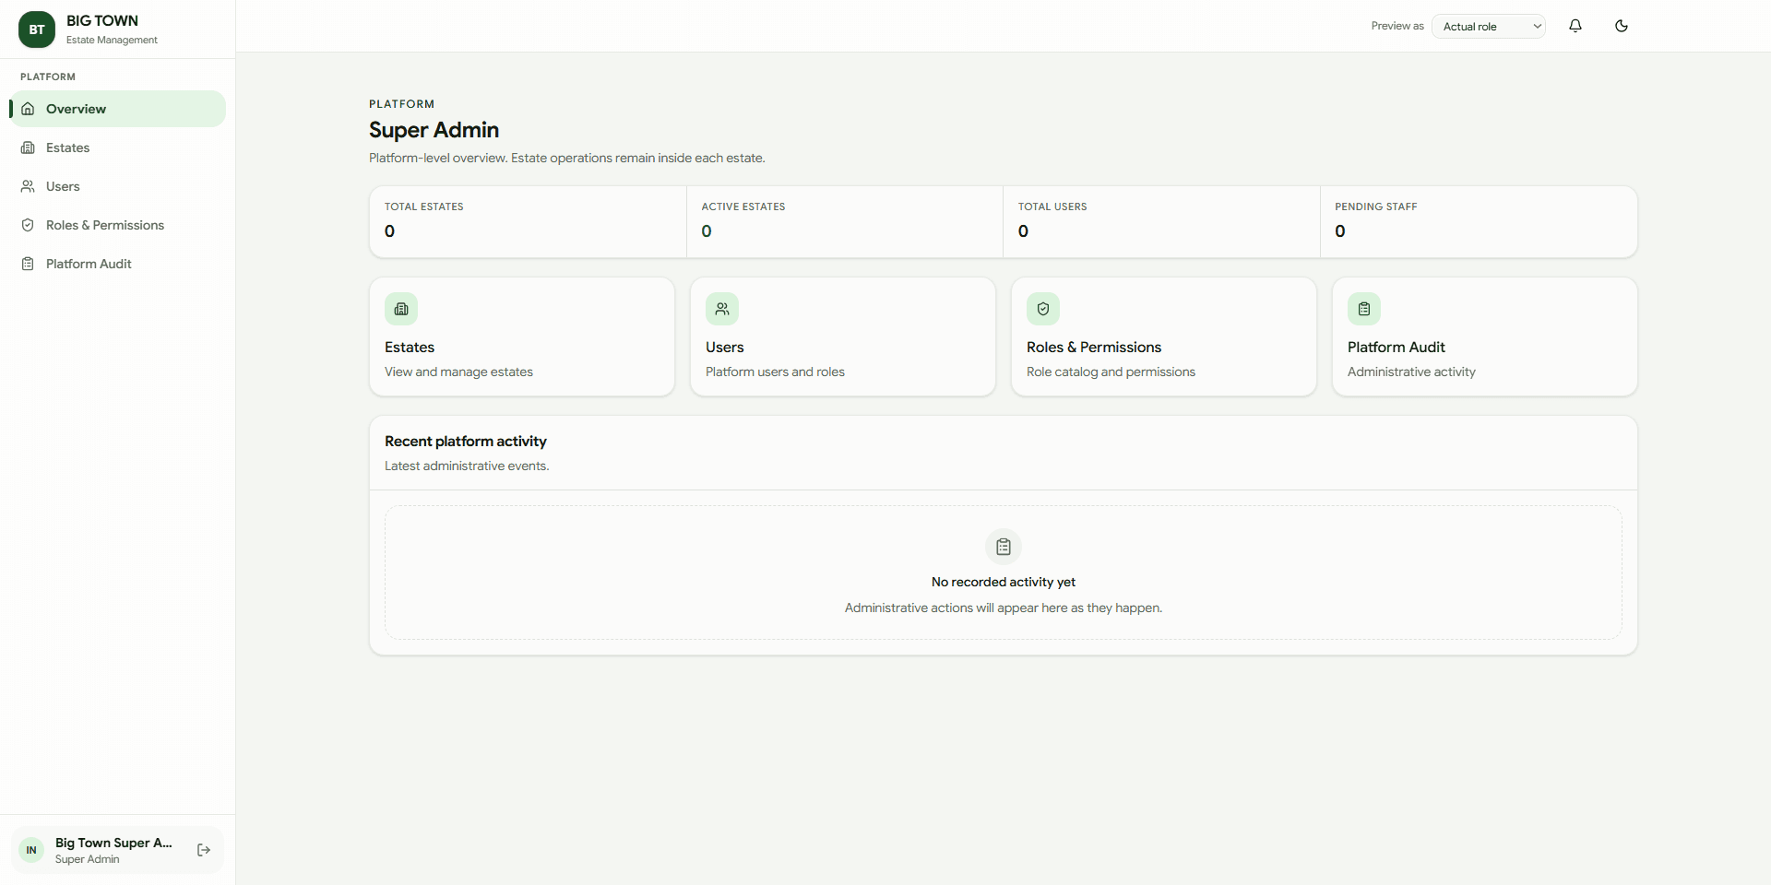Open the Platform Audit card title

[1396, 348]
